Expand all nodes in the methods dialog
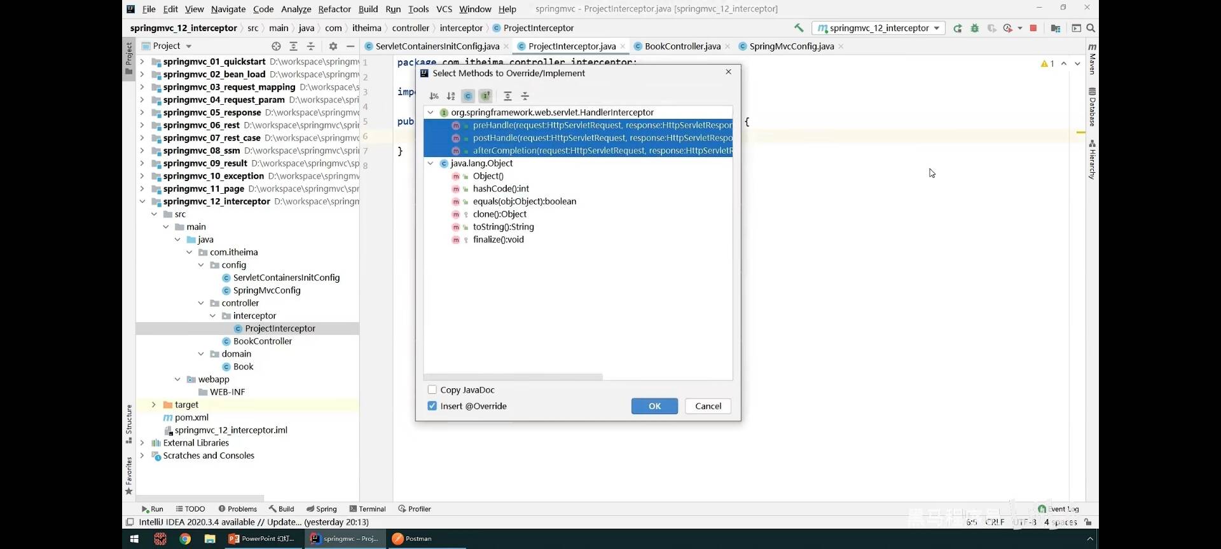Screen dimensions: 1221x549 click(507, 96)
